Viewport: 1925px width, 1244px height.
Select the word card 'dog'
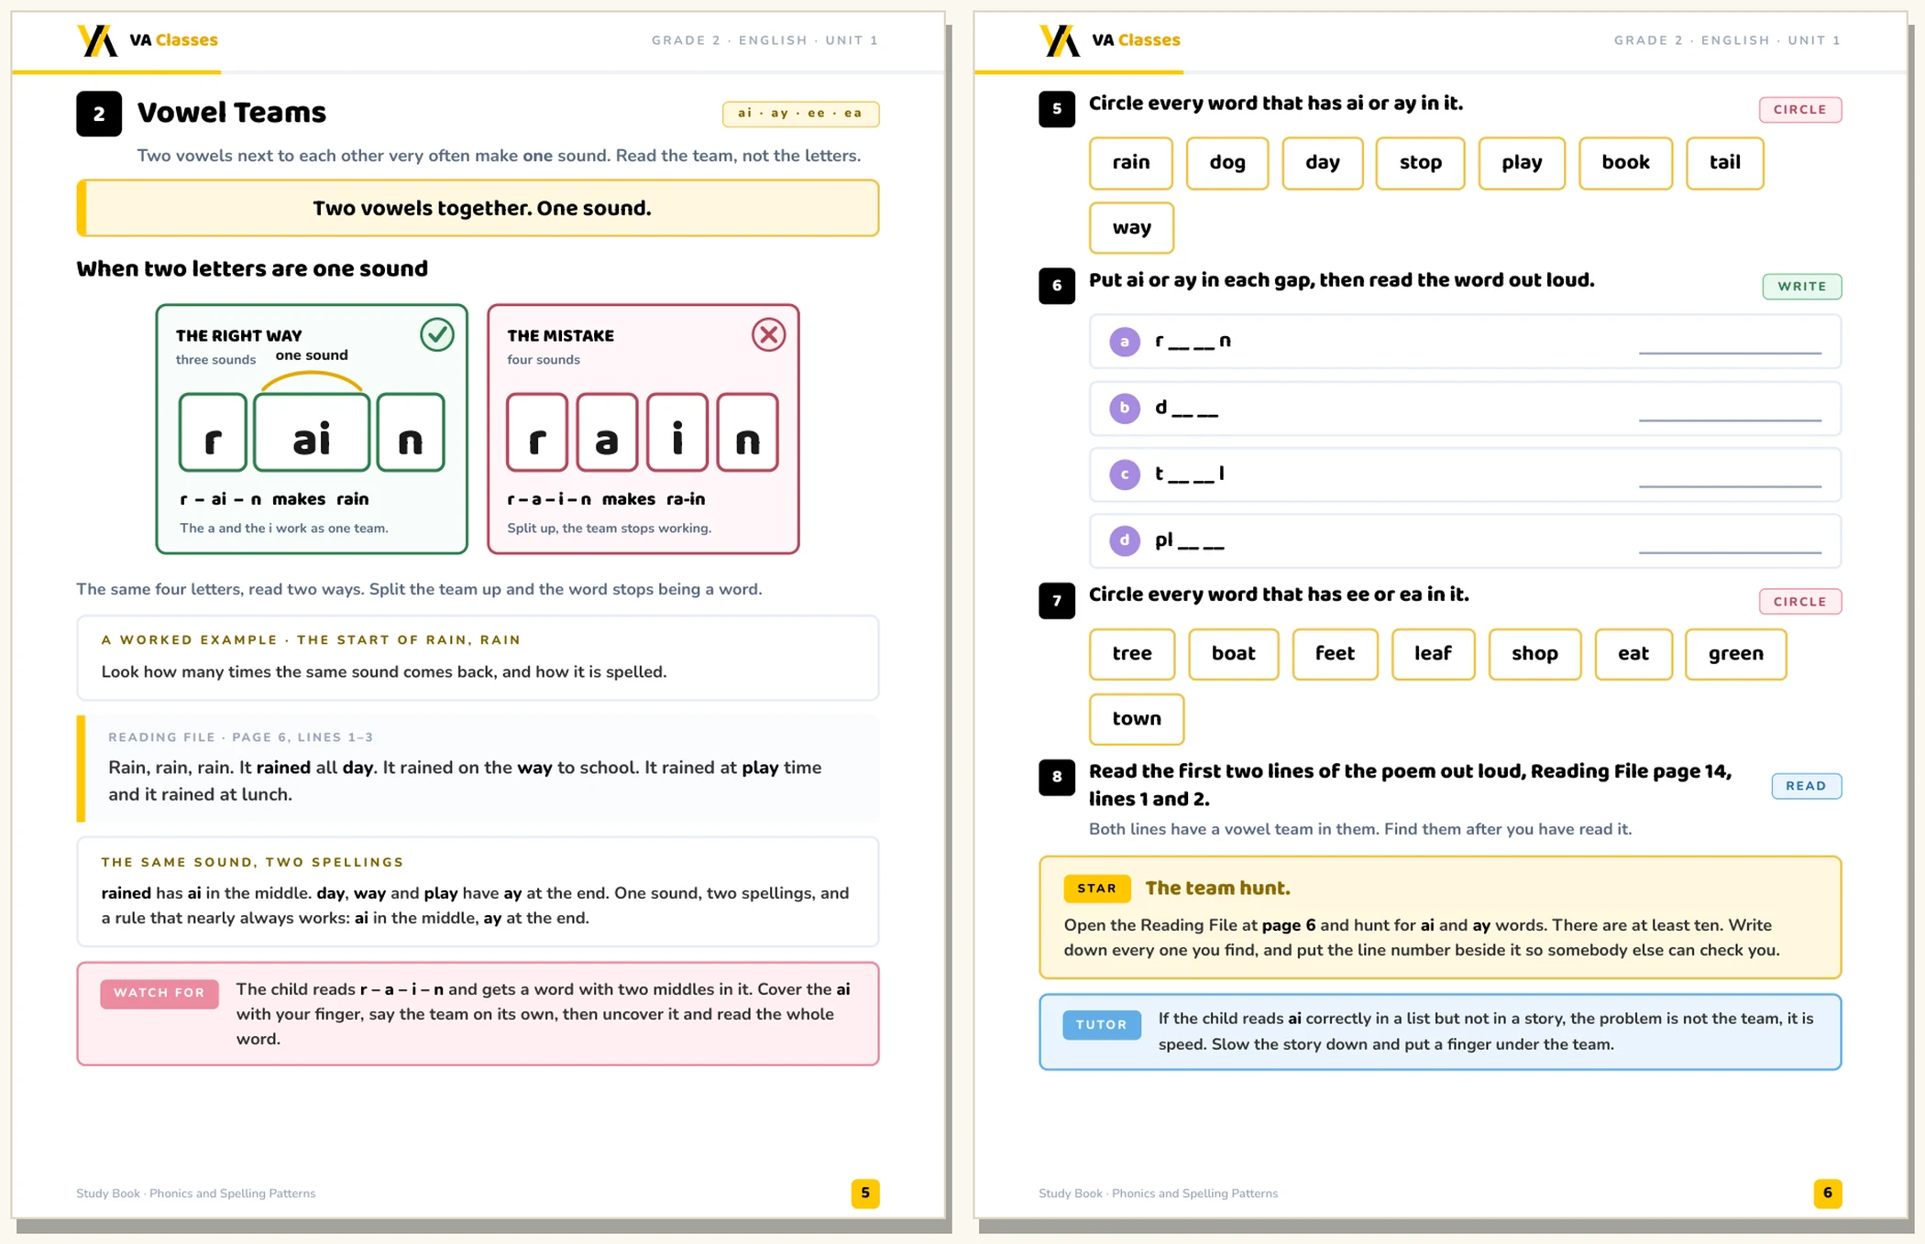tap(1227, 163)
